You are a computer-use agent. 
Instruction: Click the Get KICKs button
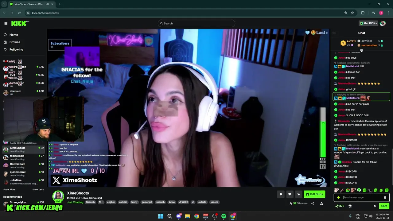(x=368, y=23)
